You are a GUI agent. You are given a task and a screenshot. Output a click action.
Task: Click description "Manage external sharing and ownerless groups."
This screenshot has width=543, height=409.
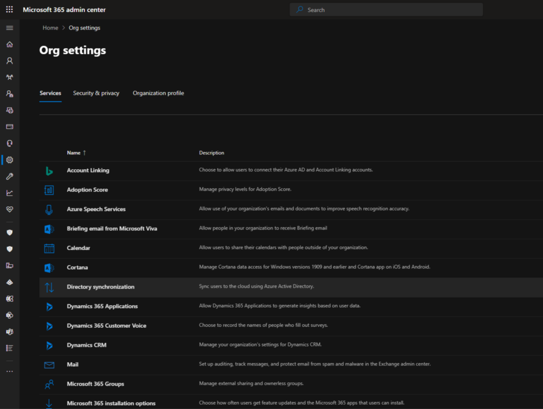pyautogui.click(x=251, y=383)
